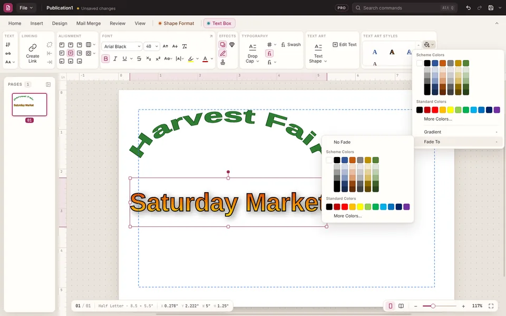Open the number style # dropdown
The height and width of the screenshot is (316, 506).
[271, 45]
